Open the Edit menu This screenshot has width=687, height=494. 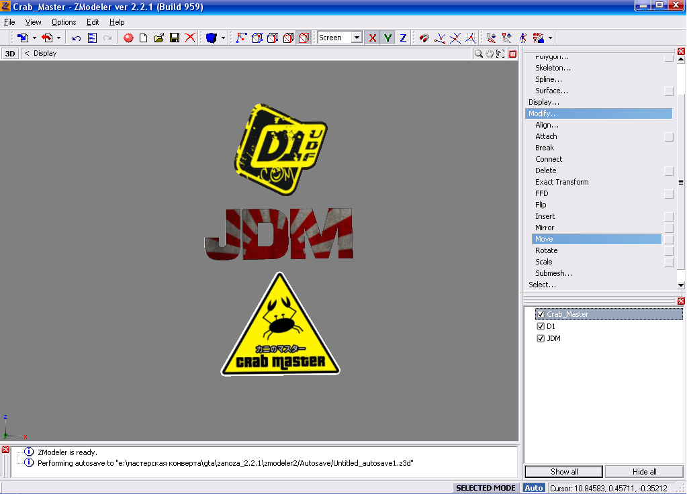point(93,22)
